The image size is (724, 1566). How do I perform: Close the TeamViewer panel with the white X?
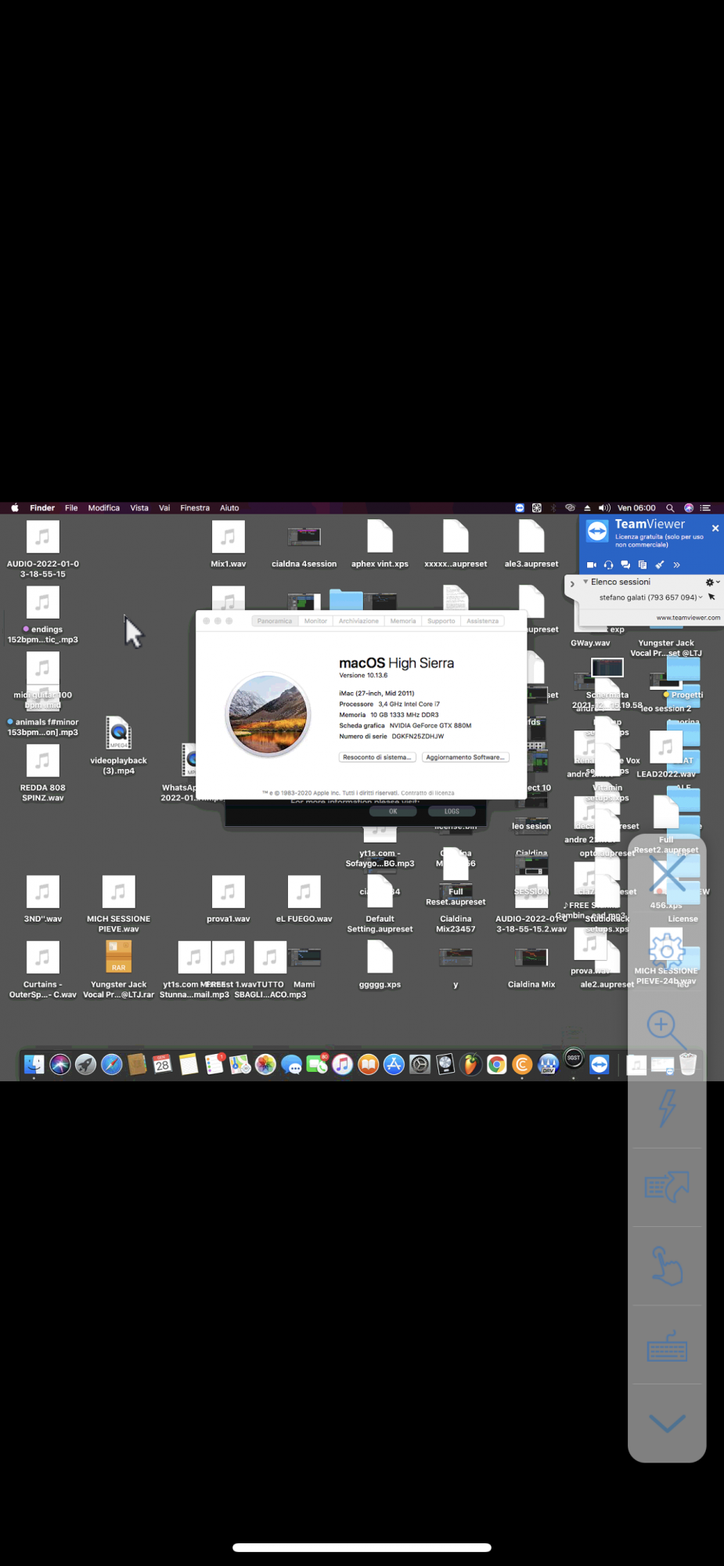pos(715,529)
